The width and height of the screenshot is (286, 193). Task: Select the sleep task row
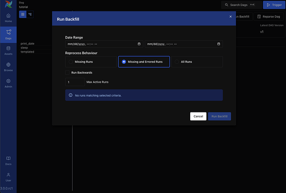pos(24,48)
